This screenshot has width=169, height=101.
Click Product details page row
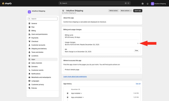click(102, 70)
